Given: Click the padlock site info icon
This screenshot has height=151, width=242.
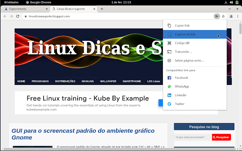Looking at the screenshot, I should point(26,16).
